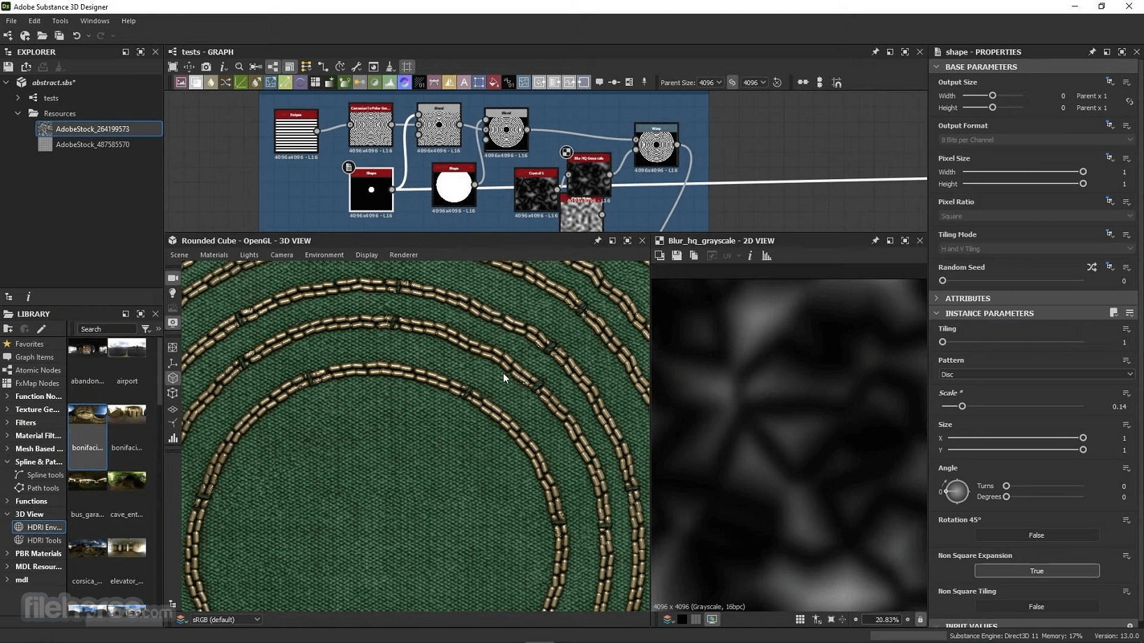The width and height of the screenshot is (1144, 643).
Task: Select HDRI Tools in library
Action: click(x=44, y=540)
